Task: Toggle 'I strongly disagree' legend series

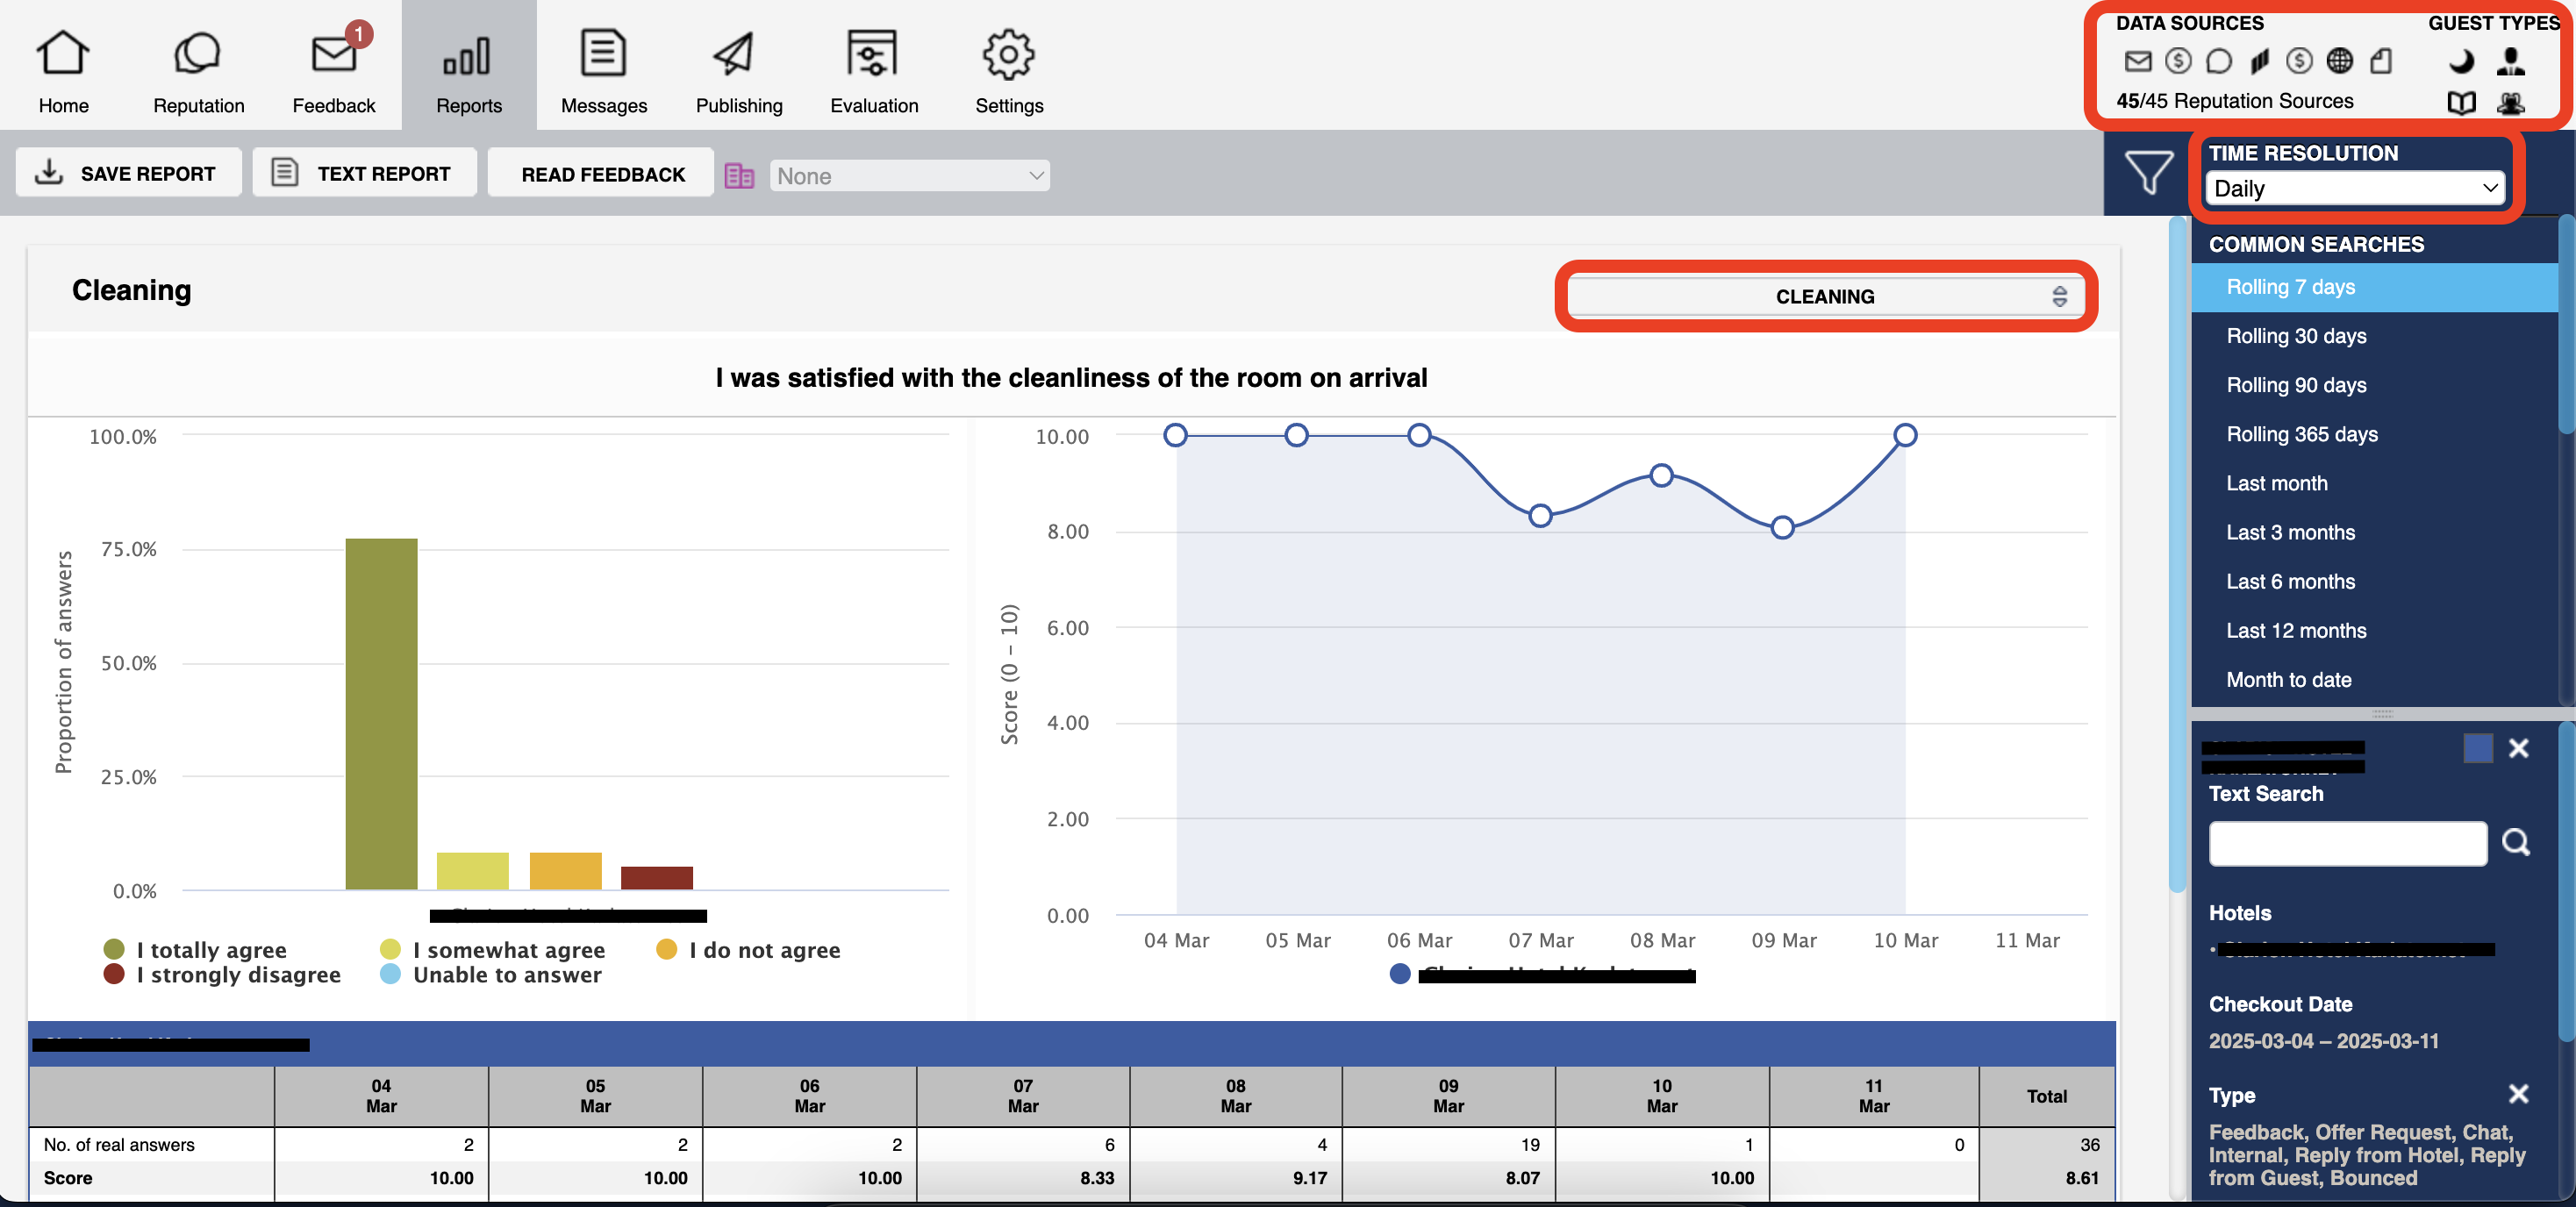Action: (x=222, y=974)
